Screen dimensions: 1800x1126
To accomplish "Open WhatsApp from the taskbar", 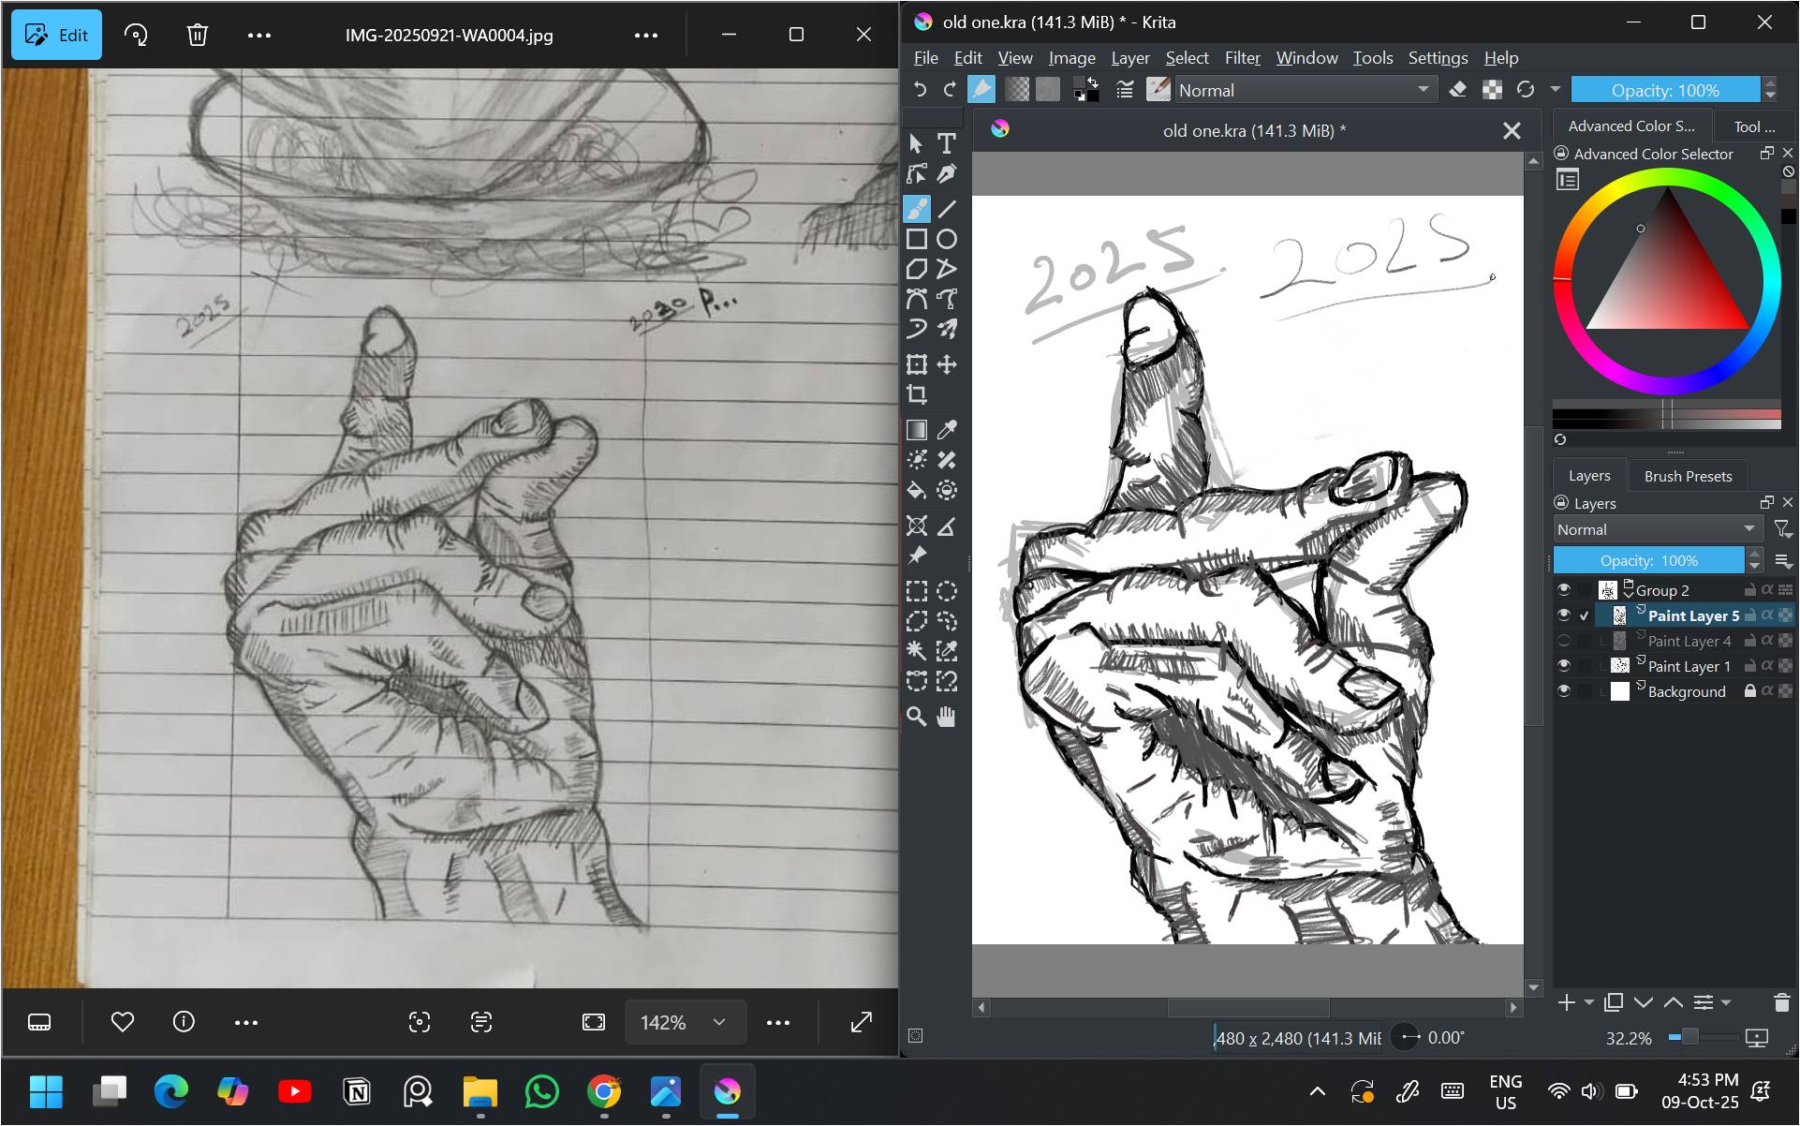I will point(542,1091).
